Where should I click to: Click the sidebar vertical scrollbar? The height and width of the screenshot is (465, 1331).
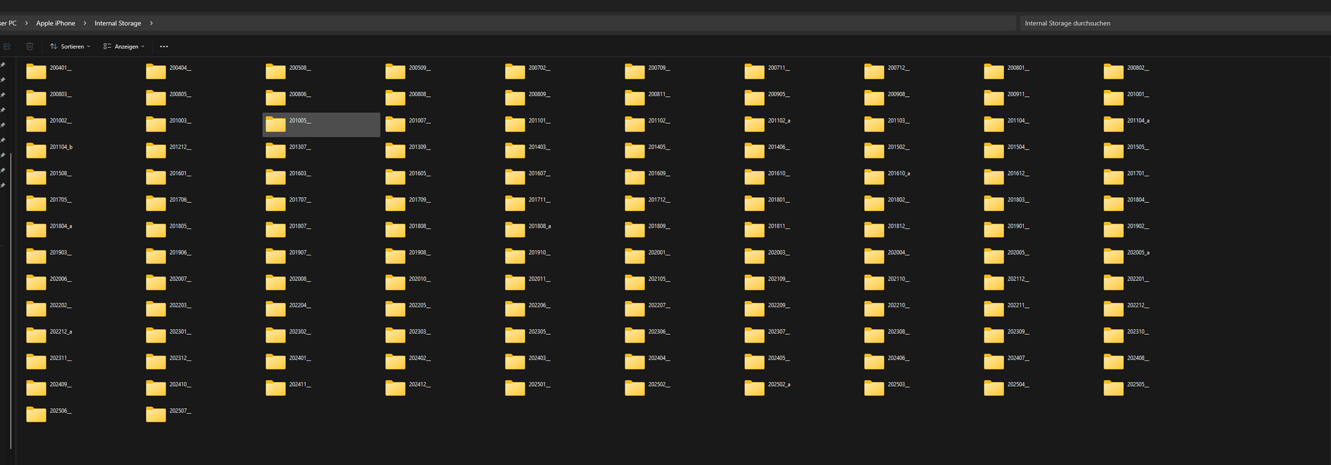[11, 298]
